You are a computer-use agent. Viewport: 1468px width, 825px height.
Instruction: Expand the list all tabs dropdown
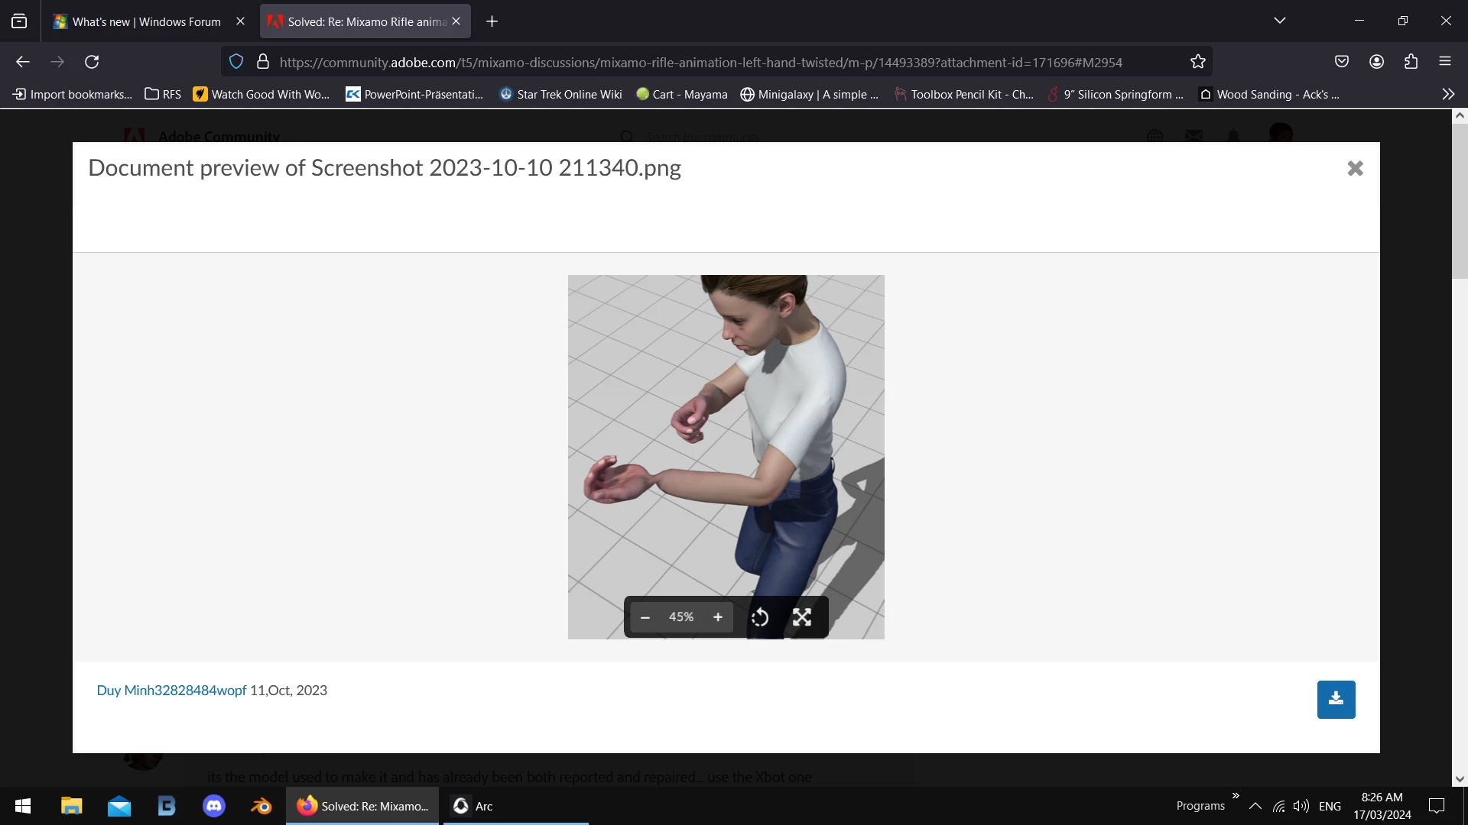(1280, 21)
